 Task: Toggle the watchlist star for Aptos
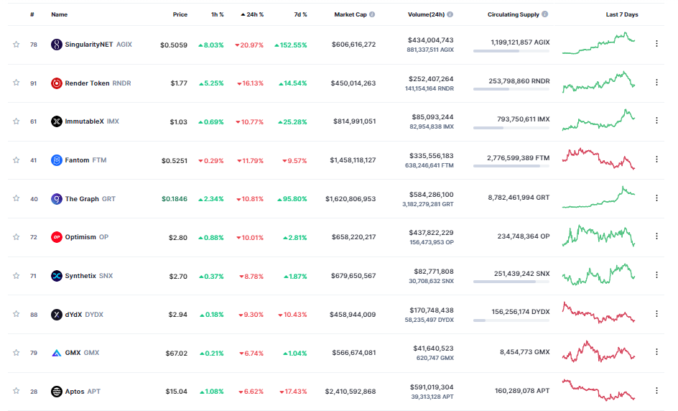tap(16, 391)
